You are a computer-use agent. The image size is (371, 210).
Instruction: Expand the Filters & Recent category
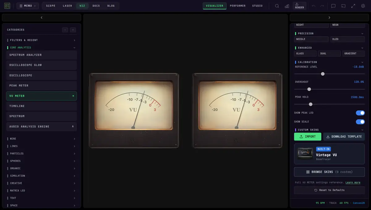click(x=41, y=40)
